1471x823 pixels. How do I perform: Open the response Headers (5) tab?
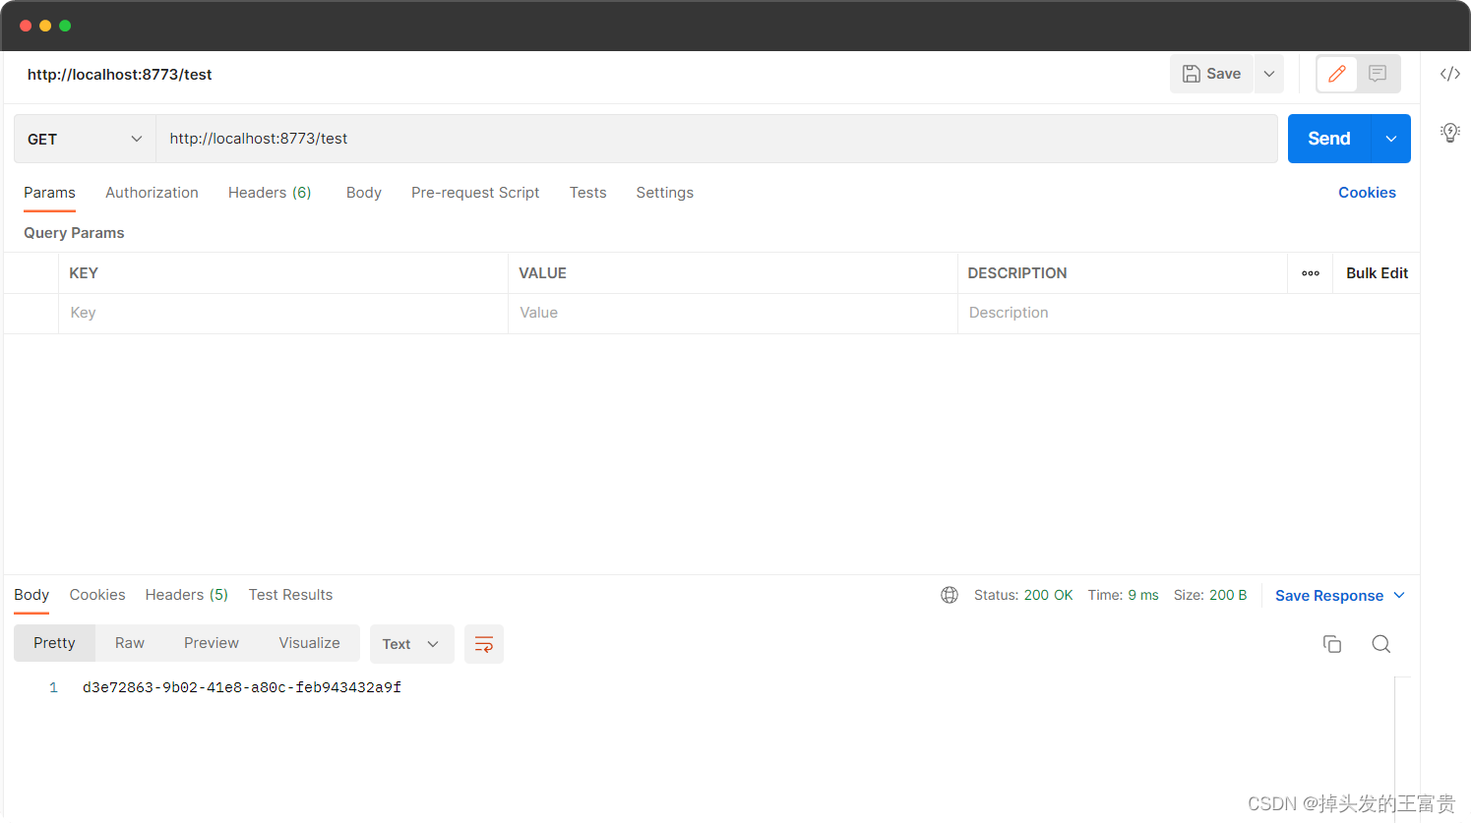[x=187, y=595]
